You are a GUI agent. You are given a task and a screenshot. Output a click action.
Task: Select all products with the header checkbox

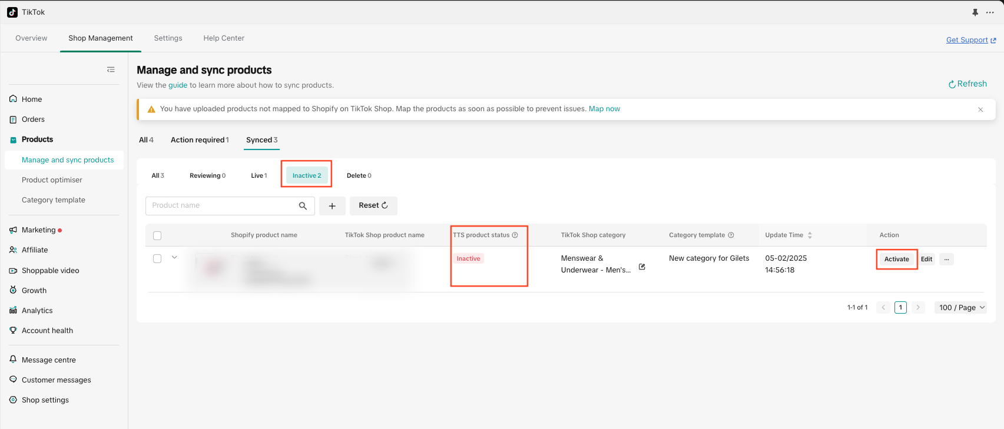pos(157,235)
